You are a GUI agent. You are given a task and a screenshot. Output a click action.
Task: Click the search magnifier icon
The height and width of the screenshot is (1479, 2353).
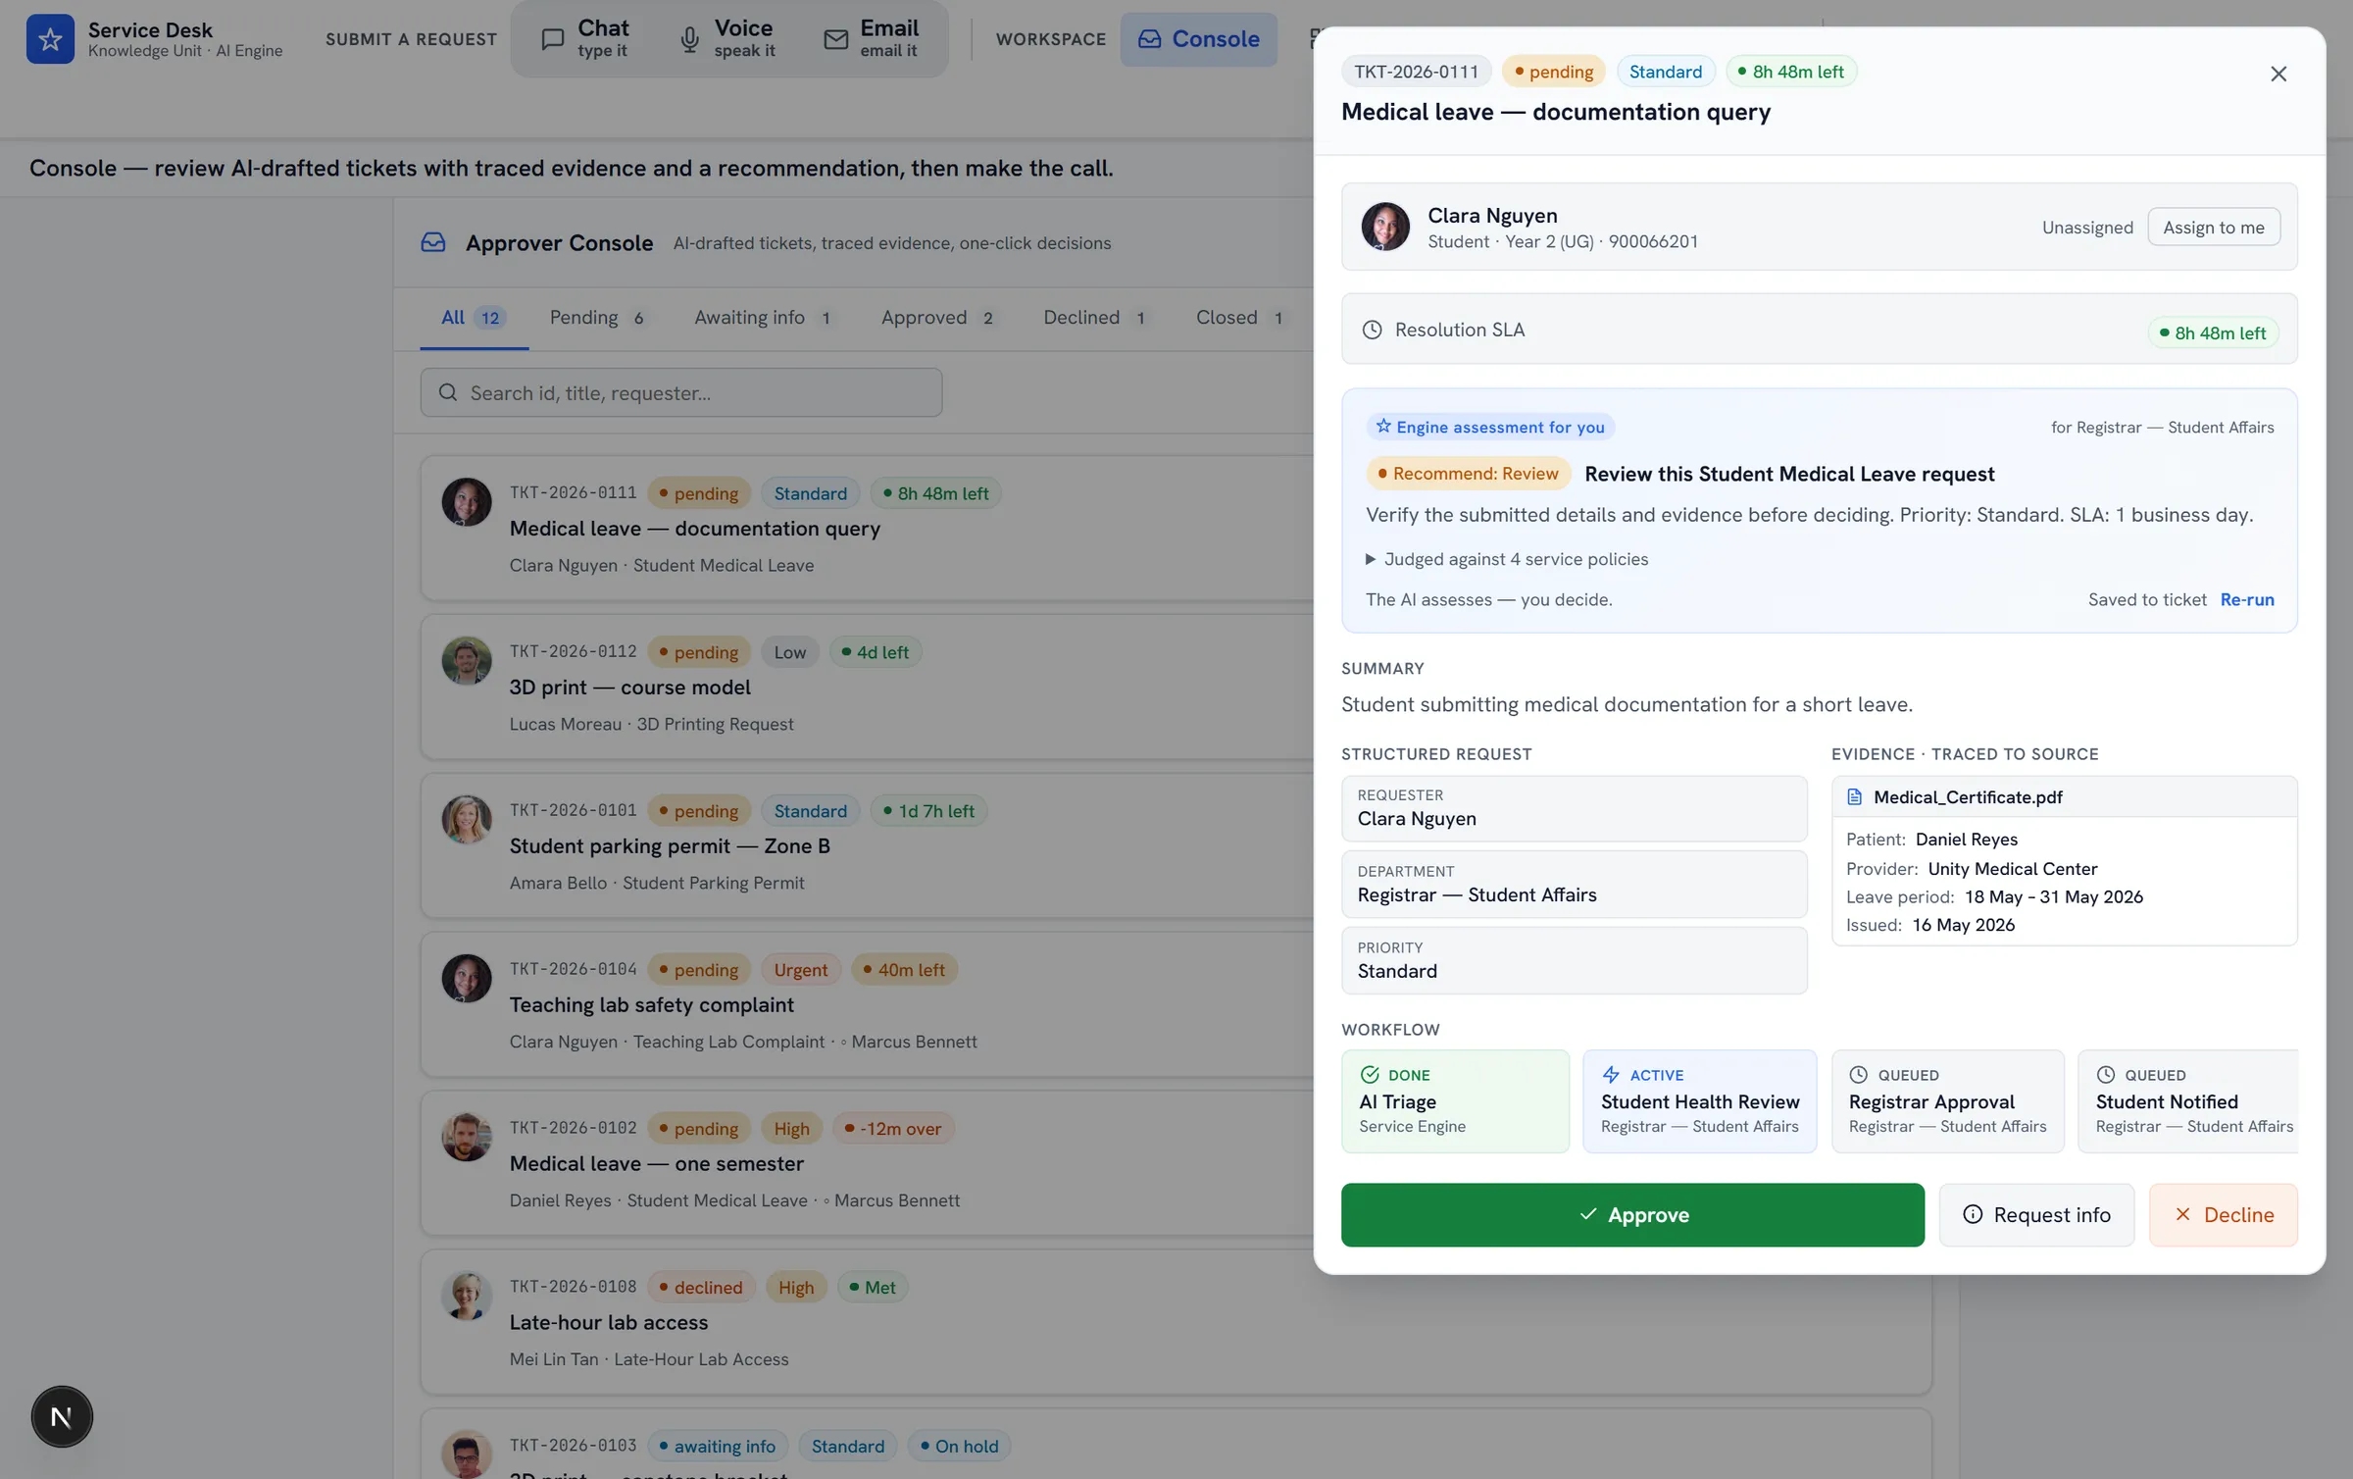[448, 392]
